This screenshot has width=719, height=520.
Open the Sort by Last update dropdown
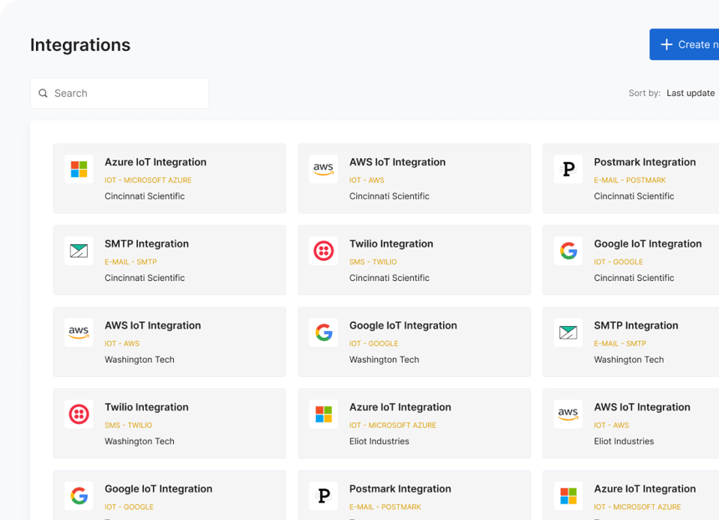(691, 93)
